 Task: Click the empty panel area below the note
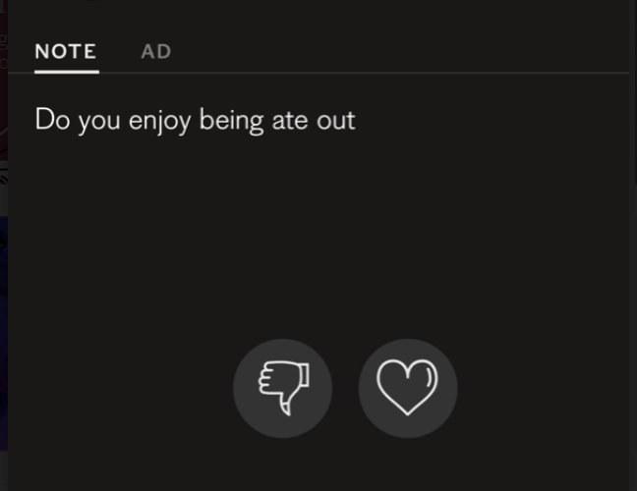(x=318, y=236)
